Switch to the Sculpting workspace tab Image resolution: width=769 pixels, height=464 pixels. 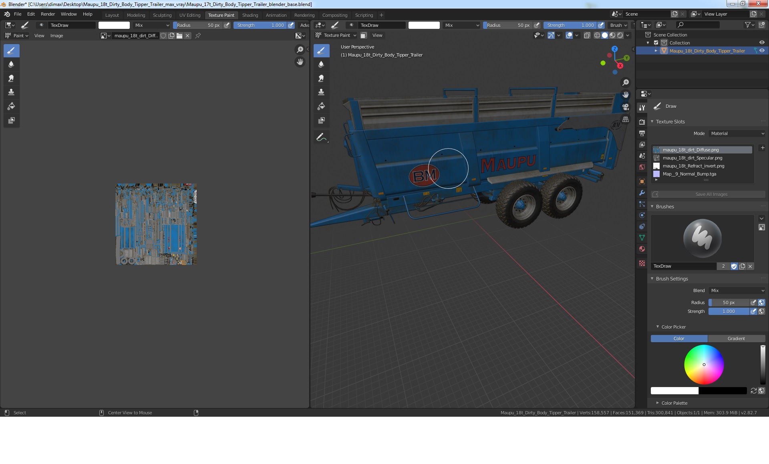[x=162, y=15]
